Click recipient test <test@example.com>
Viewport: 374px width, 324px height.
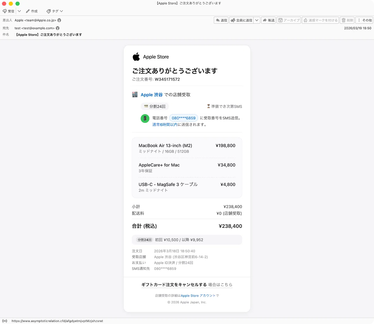34,28
